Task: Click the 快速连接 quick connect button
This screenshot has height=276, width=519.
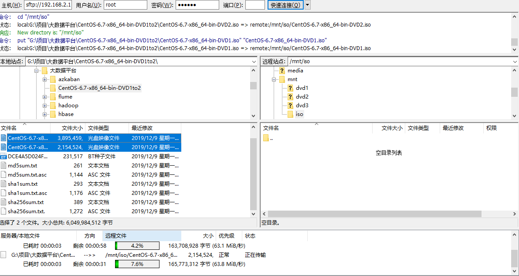Action: click(286, 5)
